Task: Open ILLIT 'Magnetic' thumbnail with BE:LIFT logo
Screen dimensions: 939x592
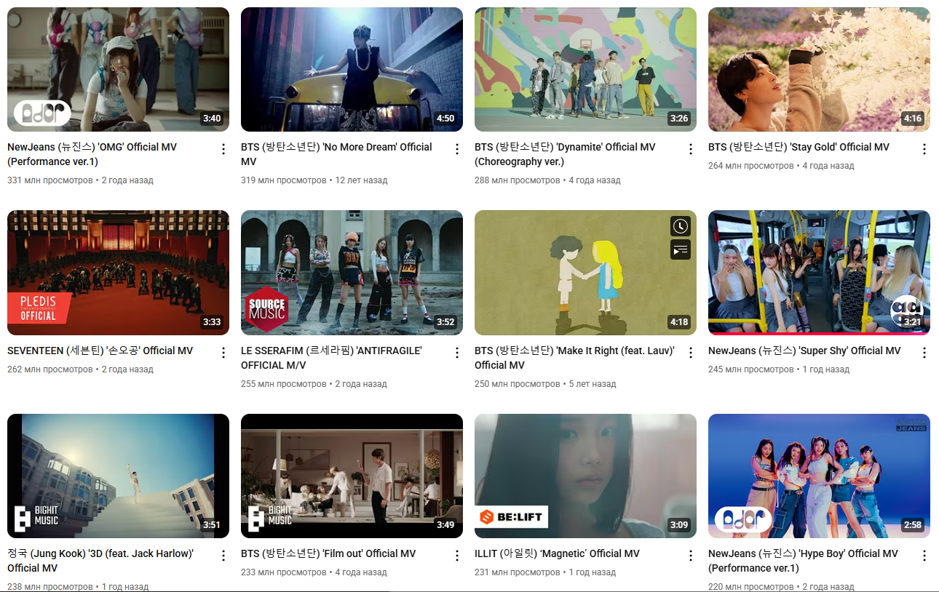Action: click(585, 476)
